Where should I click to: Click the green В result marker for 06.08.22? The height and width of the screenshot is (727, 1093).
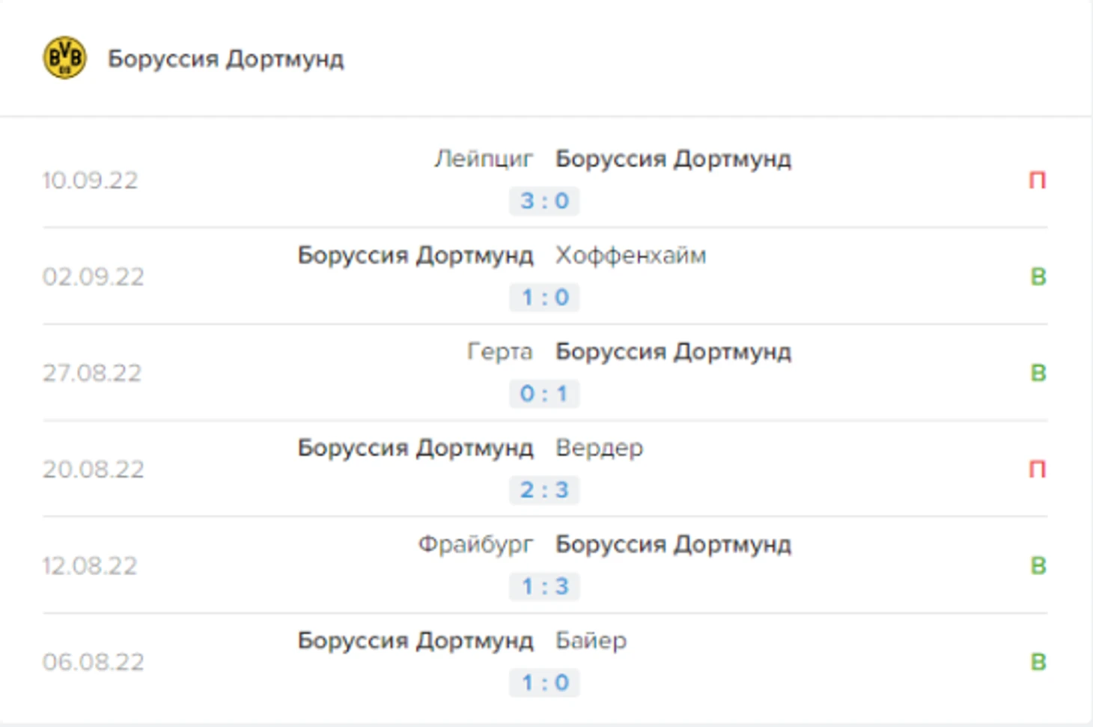tap(1038, 662)
